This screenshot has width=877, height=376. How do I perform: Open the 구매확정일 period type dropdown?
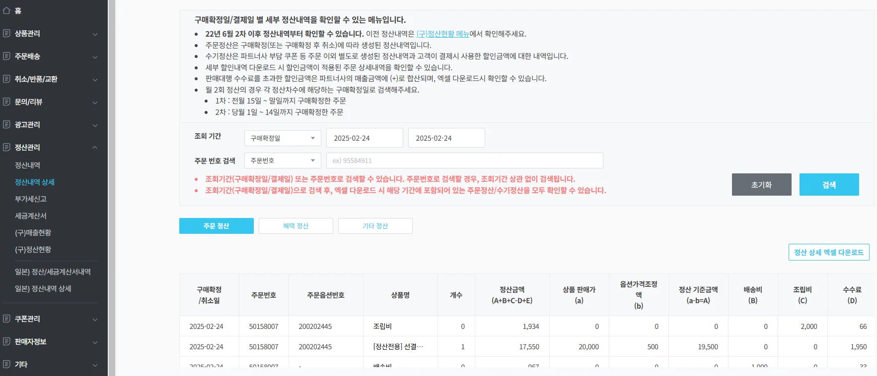pyautogui.click(x=283, y=138)
